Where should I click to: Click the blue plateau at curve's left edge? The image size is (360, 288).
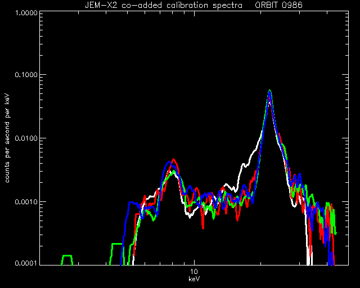click(133, 202)
